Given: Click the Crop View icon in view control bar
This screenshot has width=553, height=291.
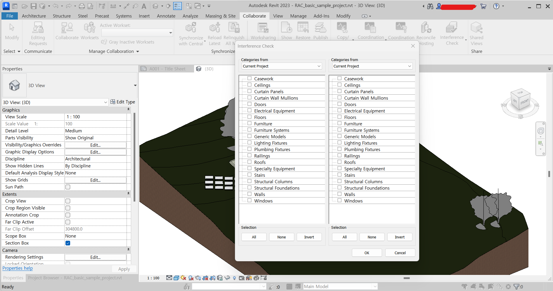Looking at the screenshot, I should pyautogui.click(x=205, y=278).
